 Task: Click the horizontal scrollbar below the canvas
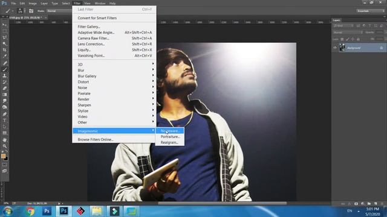click(222, 204)
